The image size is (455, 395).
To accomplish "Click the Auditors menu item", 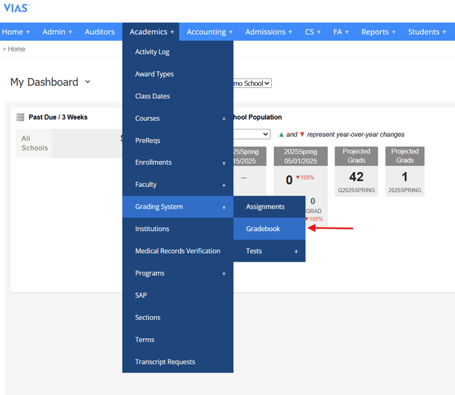I will pos(100,32).
